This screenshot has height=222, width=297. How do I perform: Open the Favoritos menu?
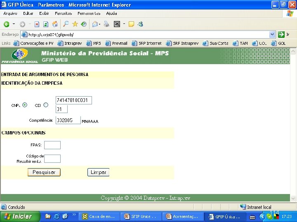coord(63,14)
